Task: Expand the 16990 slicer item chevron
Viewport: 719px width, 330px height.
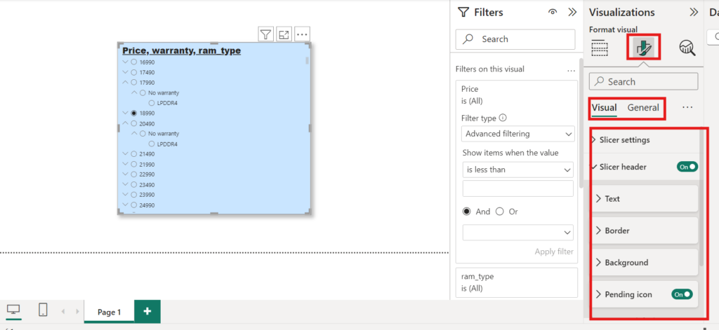Action: point(125,62)
